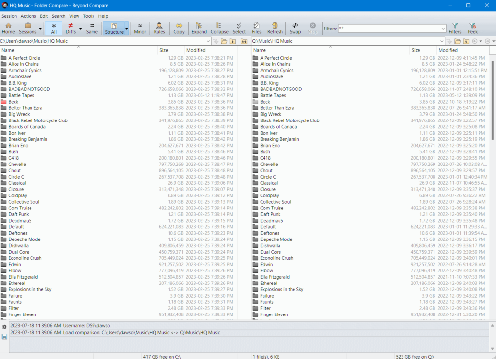The width and height of the screenshot is (496, 359).
Task: Toggle the Minor differences button
Action: click(x=140, y=28)
